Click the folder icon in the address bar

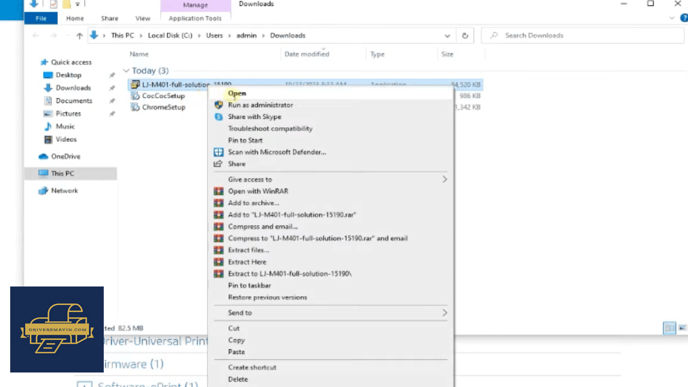tap(95, 35)
